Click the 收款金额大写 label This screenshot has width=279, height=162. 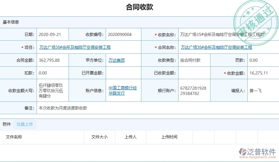tap(21, 91)
